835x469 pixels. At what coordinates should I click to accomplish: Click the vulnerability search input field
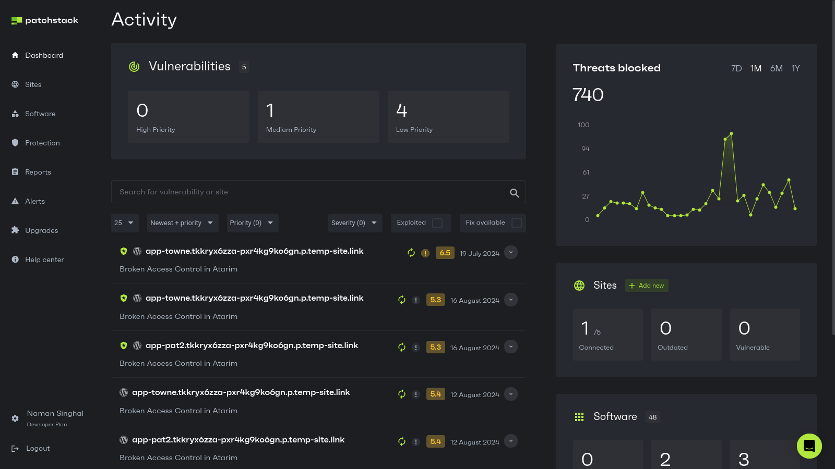313,192
